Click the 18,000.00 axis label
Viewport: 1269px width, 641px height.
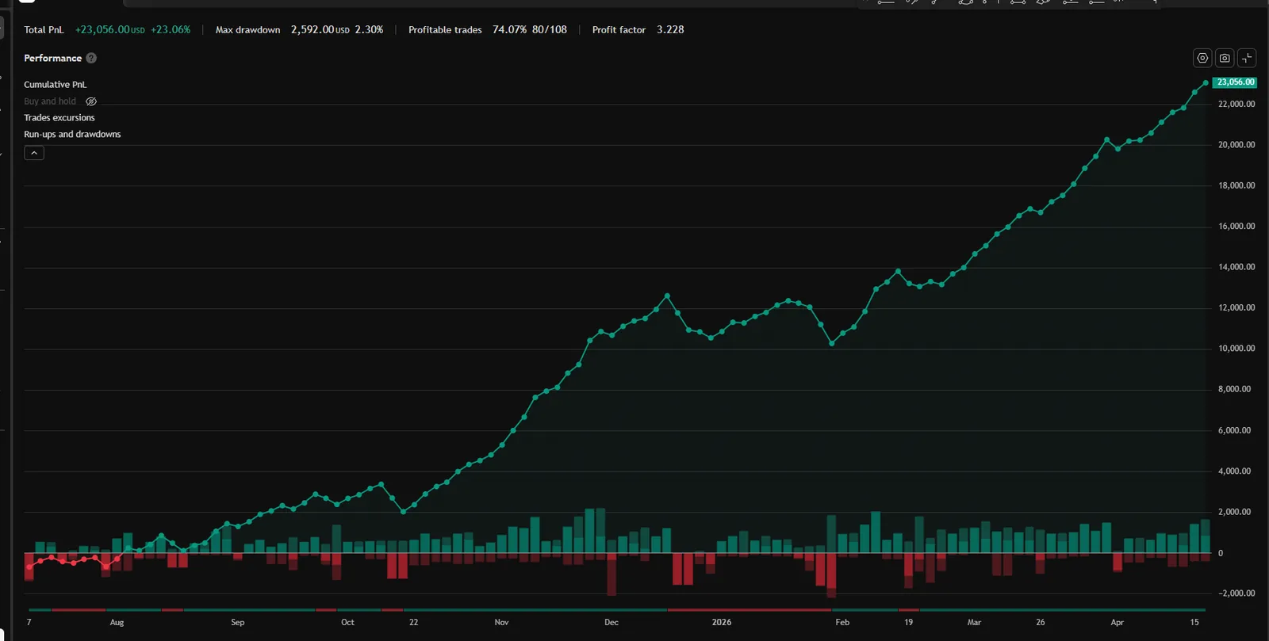point(1236,185)
